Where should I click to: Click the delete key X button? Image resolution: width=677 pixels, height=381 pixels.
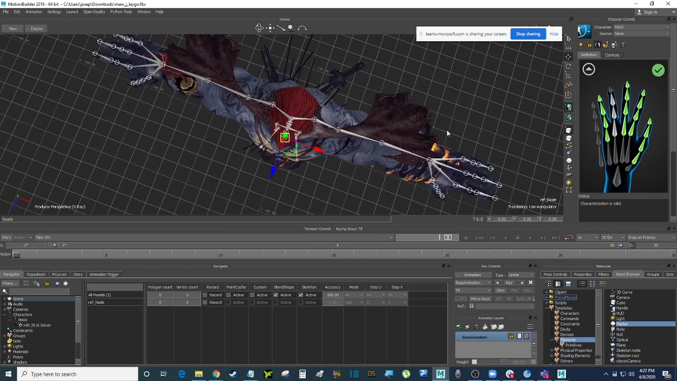tap(530, 283)
